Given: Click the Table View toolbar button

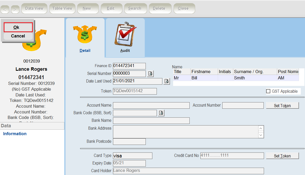Looking at the screenshot, I should click(62, 8).
